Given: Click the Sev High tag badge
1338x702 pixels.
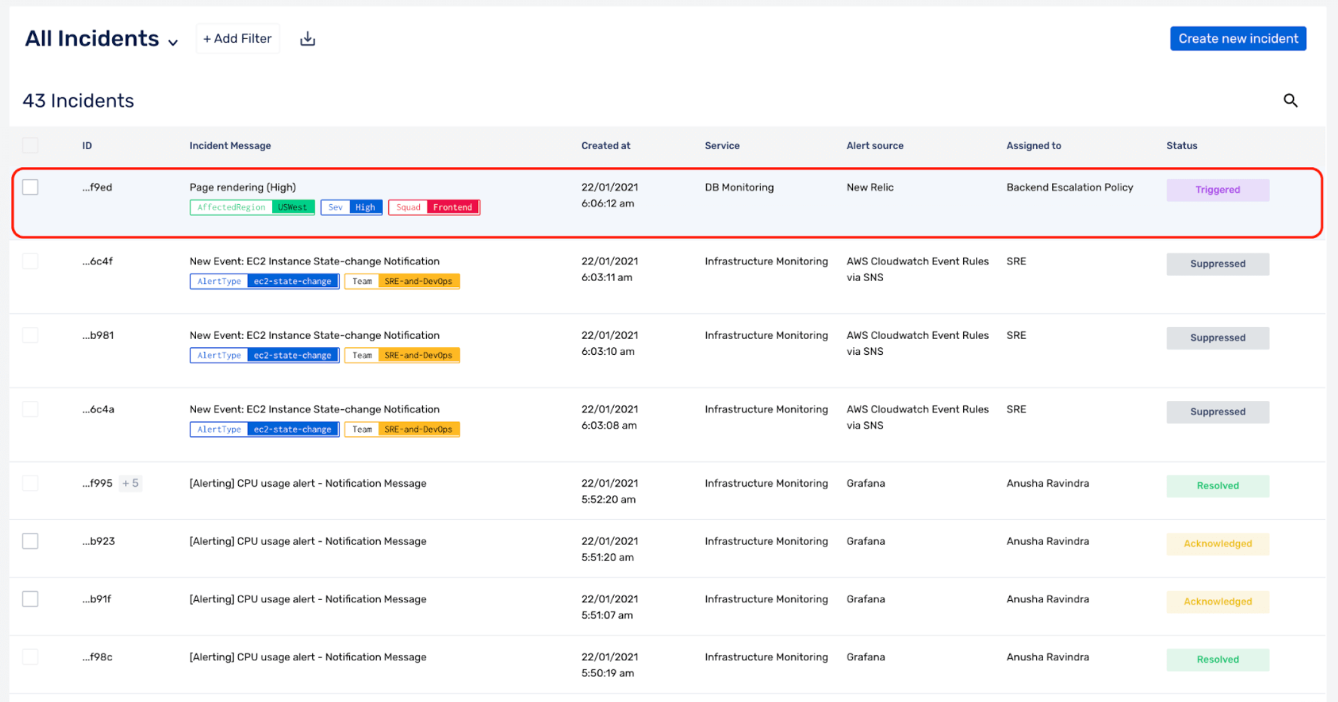Looking at the screenshot, I should (x=351, y=208).
